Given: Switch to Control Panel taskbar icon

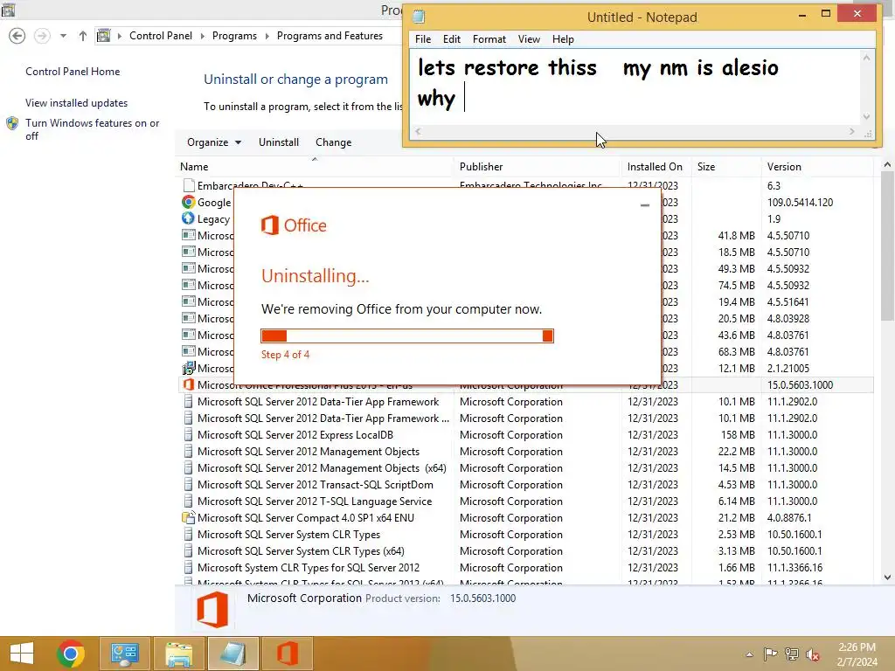Looking at the screenshot, I should (x=125, y=654).
